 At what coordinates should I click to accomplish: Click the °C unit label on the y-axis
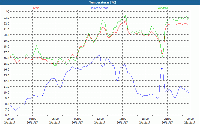click(x=8, y=11)
